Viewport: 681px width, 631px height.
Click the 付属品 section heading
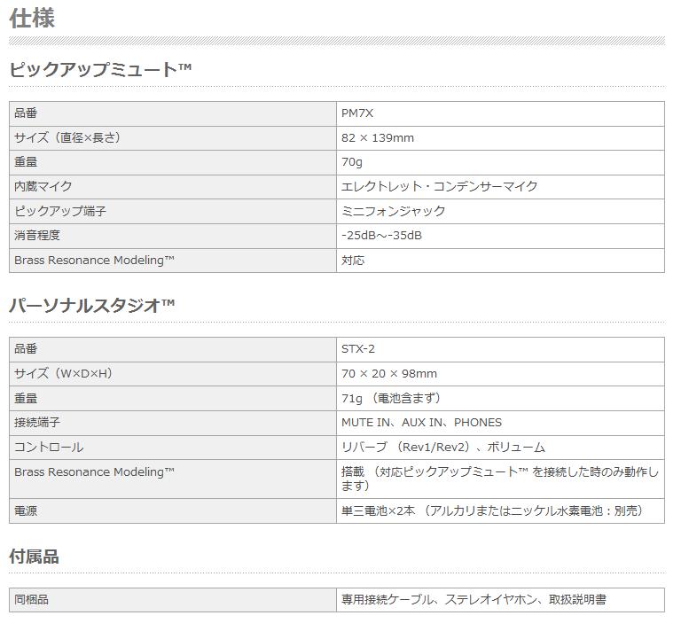click(34, 557)
